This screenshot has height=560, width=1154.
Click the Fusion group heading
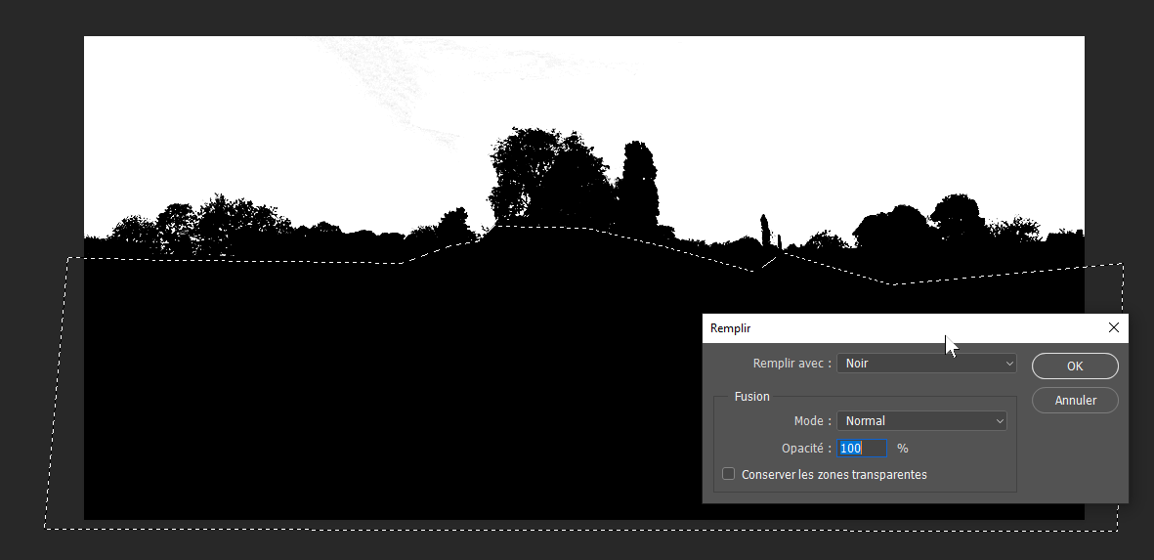[751, 397]
